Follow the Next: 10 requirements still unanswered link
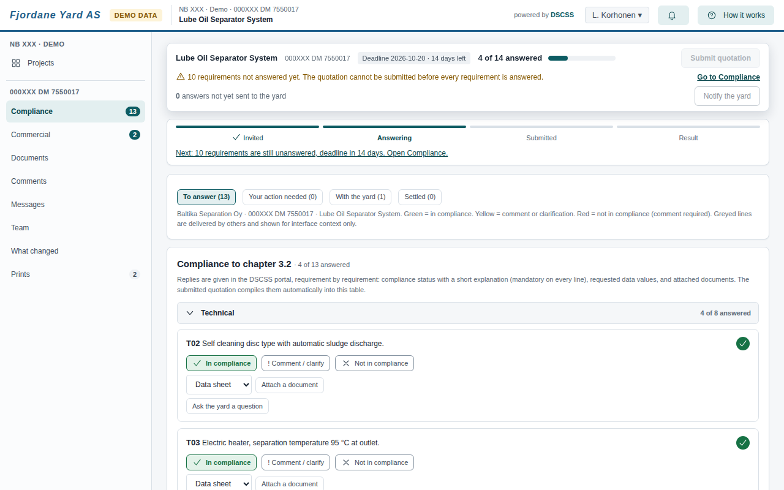784x490 pixels. pyautogui.click(x=312, y=153)
